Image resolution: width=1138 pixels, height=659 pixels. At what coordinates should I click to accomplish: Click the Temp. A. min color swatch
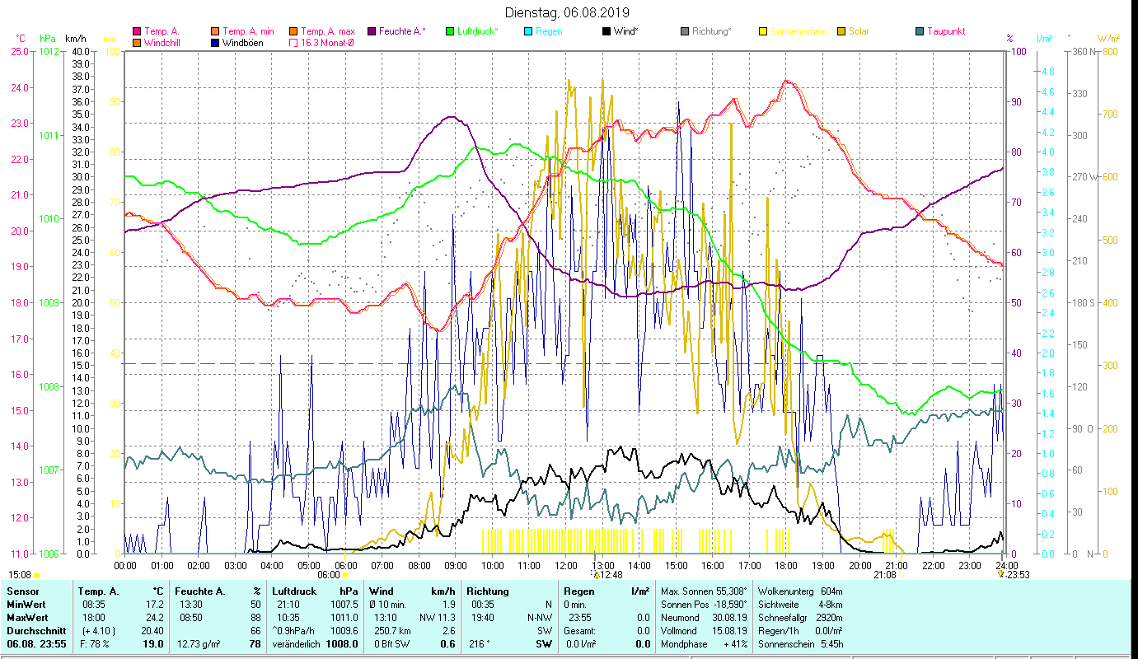click(x=215, y=32)
